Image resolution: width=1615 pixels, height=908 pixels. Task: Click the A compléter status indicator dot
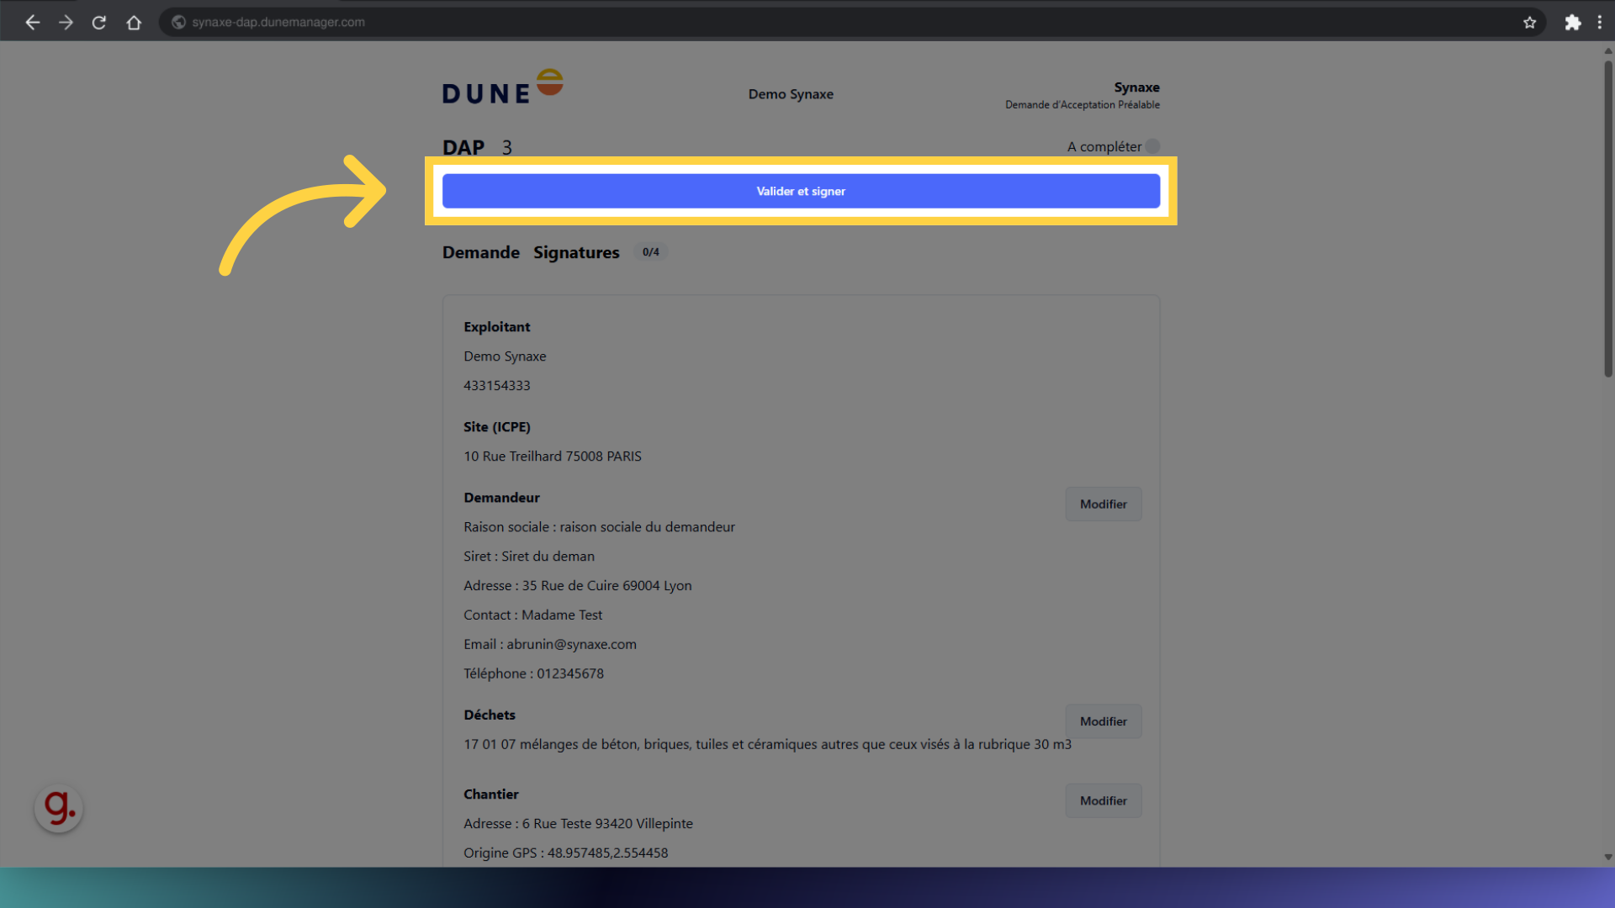1152,146
